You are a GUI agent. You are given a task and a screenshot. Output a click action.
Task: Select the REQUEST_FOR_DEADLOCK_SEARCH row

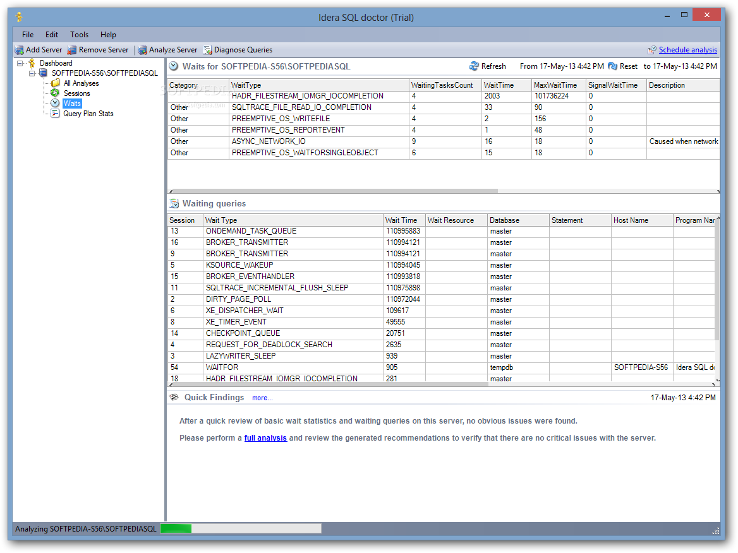click(441, 345)
